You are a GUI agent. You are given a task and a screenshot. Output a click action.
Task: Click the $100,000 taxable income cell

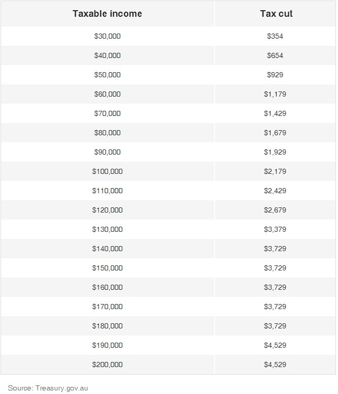[x=107, y=171]
